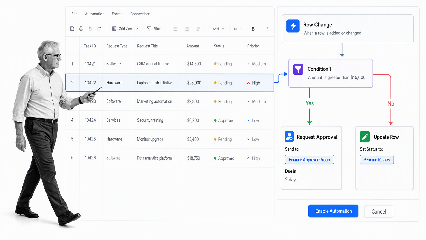426x240 pixels.
Task: Open the Forms menu
Action: click(x=117, y=14)
